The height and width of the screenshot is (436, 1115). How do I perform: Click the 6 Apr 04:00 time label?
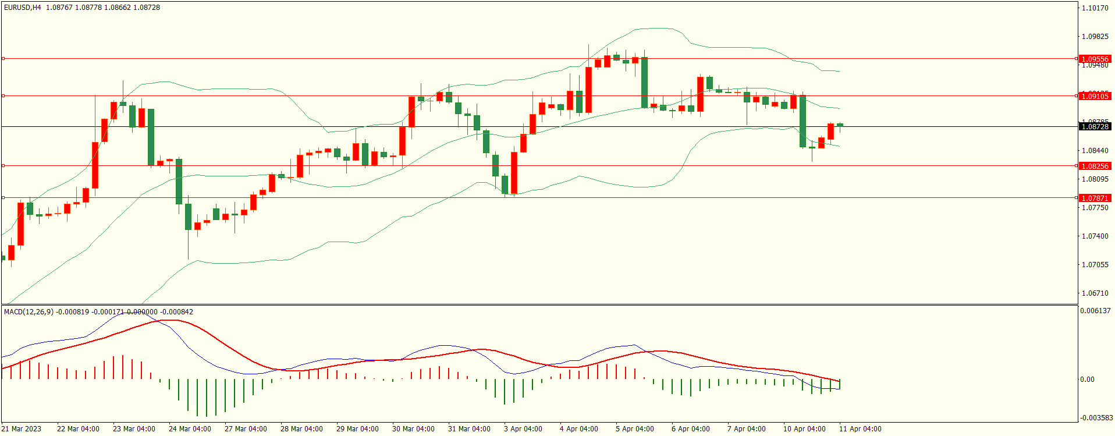coord(691,429)
